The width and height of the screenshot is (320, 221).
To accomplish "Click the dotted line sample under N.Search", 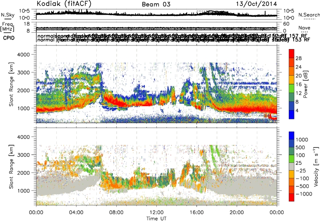I will point(309,19).
